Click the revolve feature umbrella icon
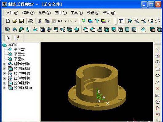This screenshot has height=122, width=163. tap(15, 30)
